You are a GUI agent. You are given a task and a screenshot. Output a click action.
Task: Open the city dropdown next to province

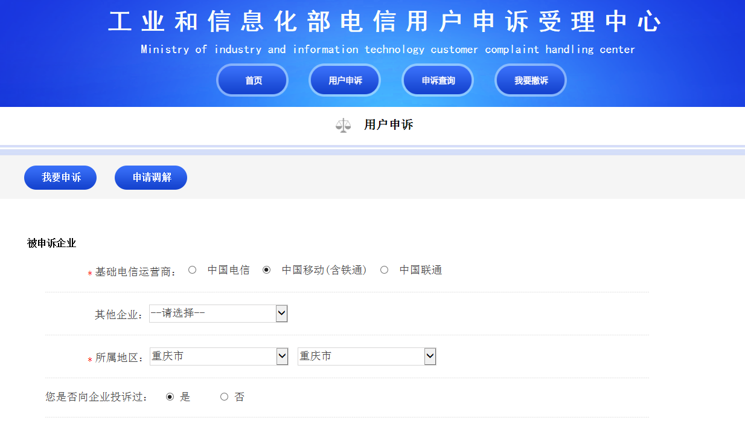click(366, 356)
